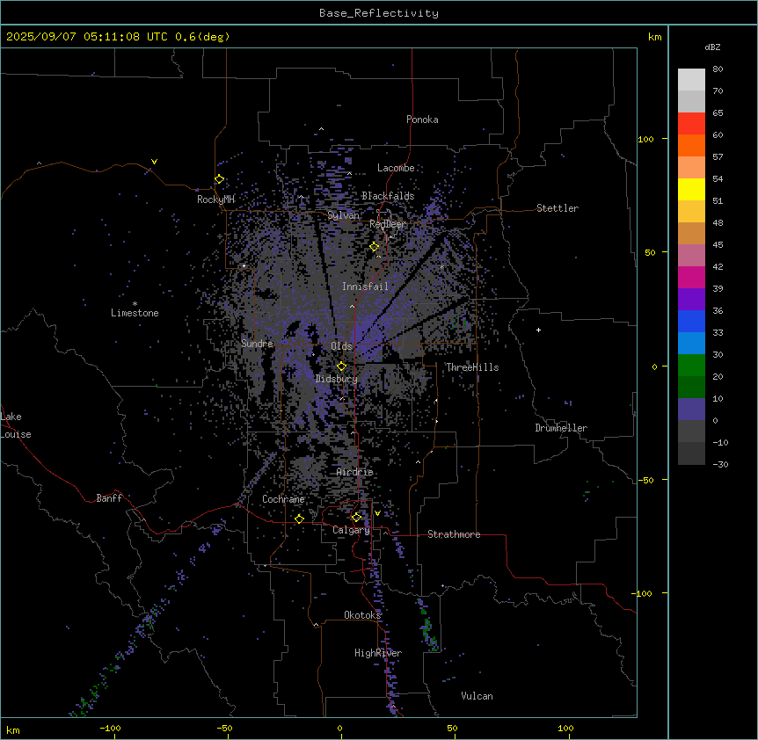The height and width of the screenshot is (740, 758).
Task: Select the purple 39-36 dBZ legend swatch
Action: coord(691,300)
